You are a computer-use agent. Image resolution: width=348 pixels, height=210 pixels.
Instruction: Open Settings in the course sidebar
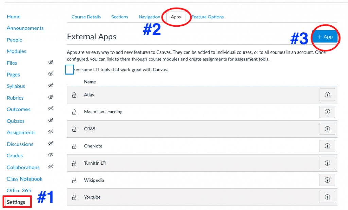coord(16,202)
